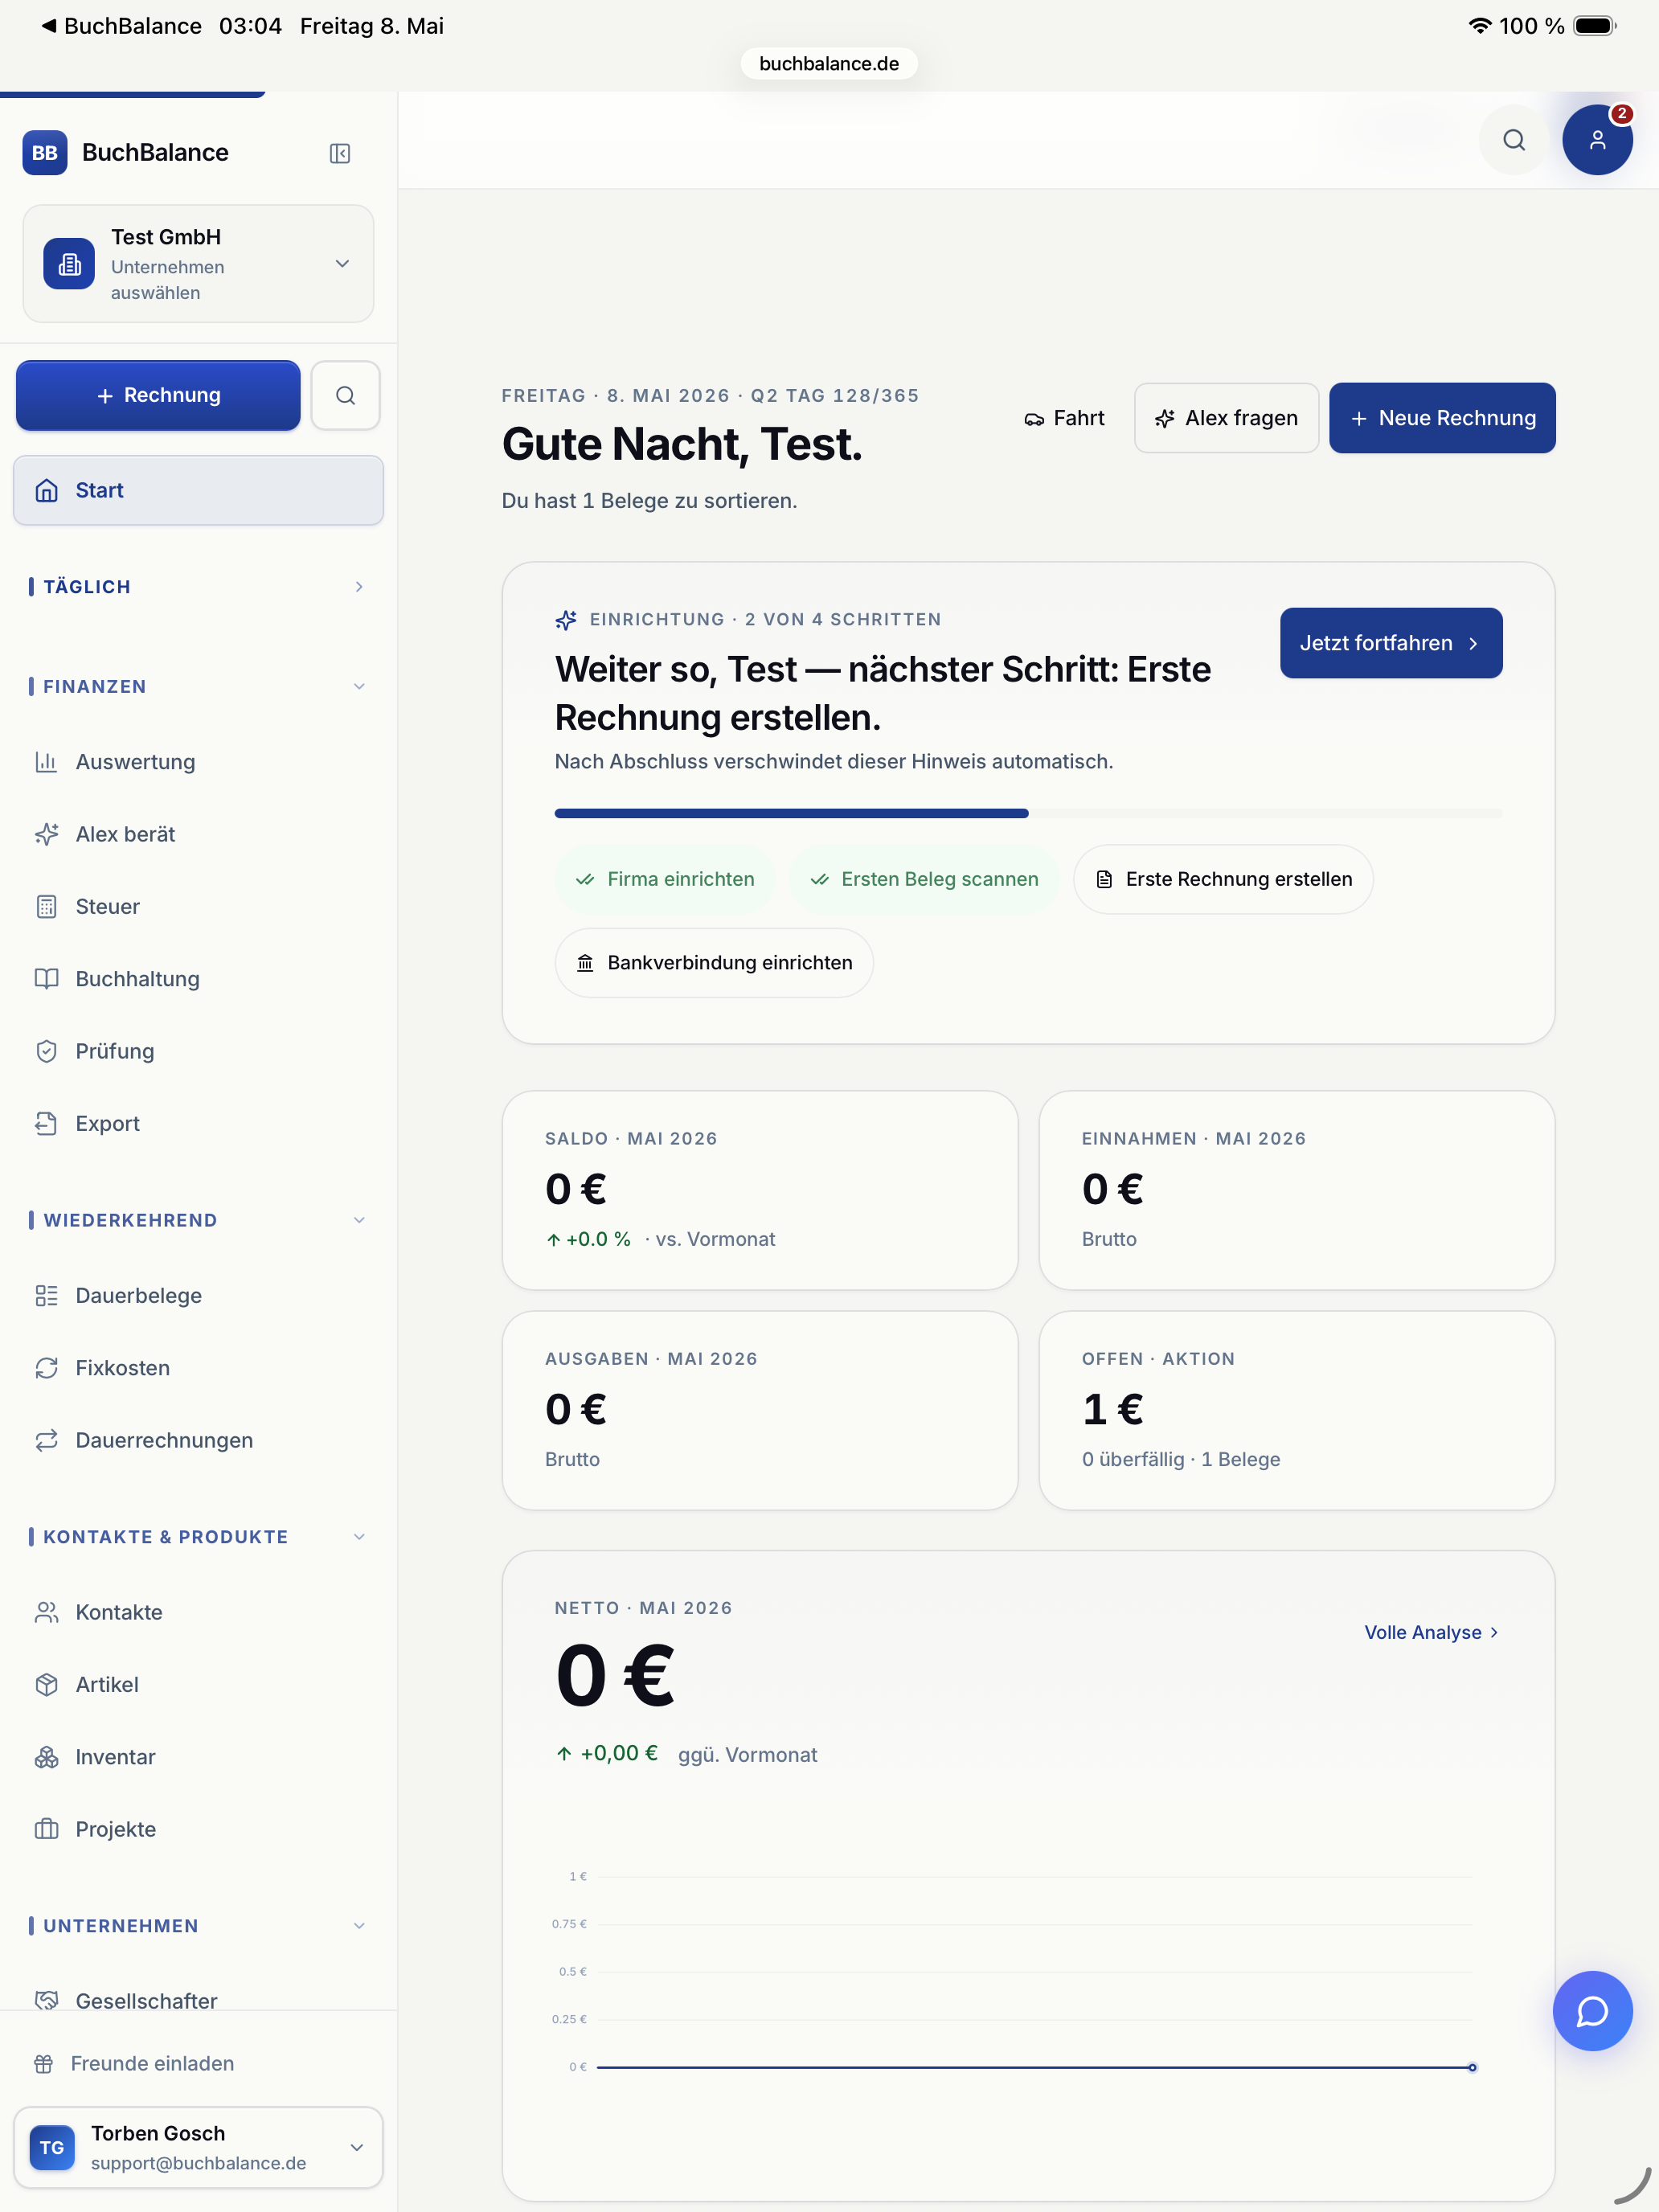Click the home icon beside Start

(46, 490)
